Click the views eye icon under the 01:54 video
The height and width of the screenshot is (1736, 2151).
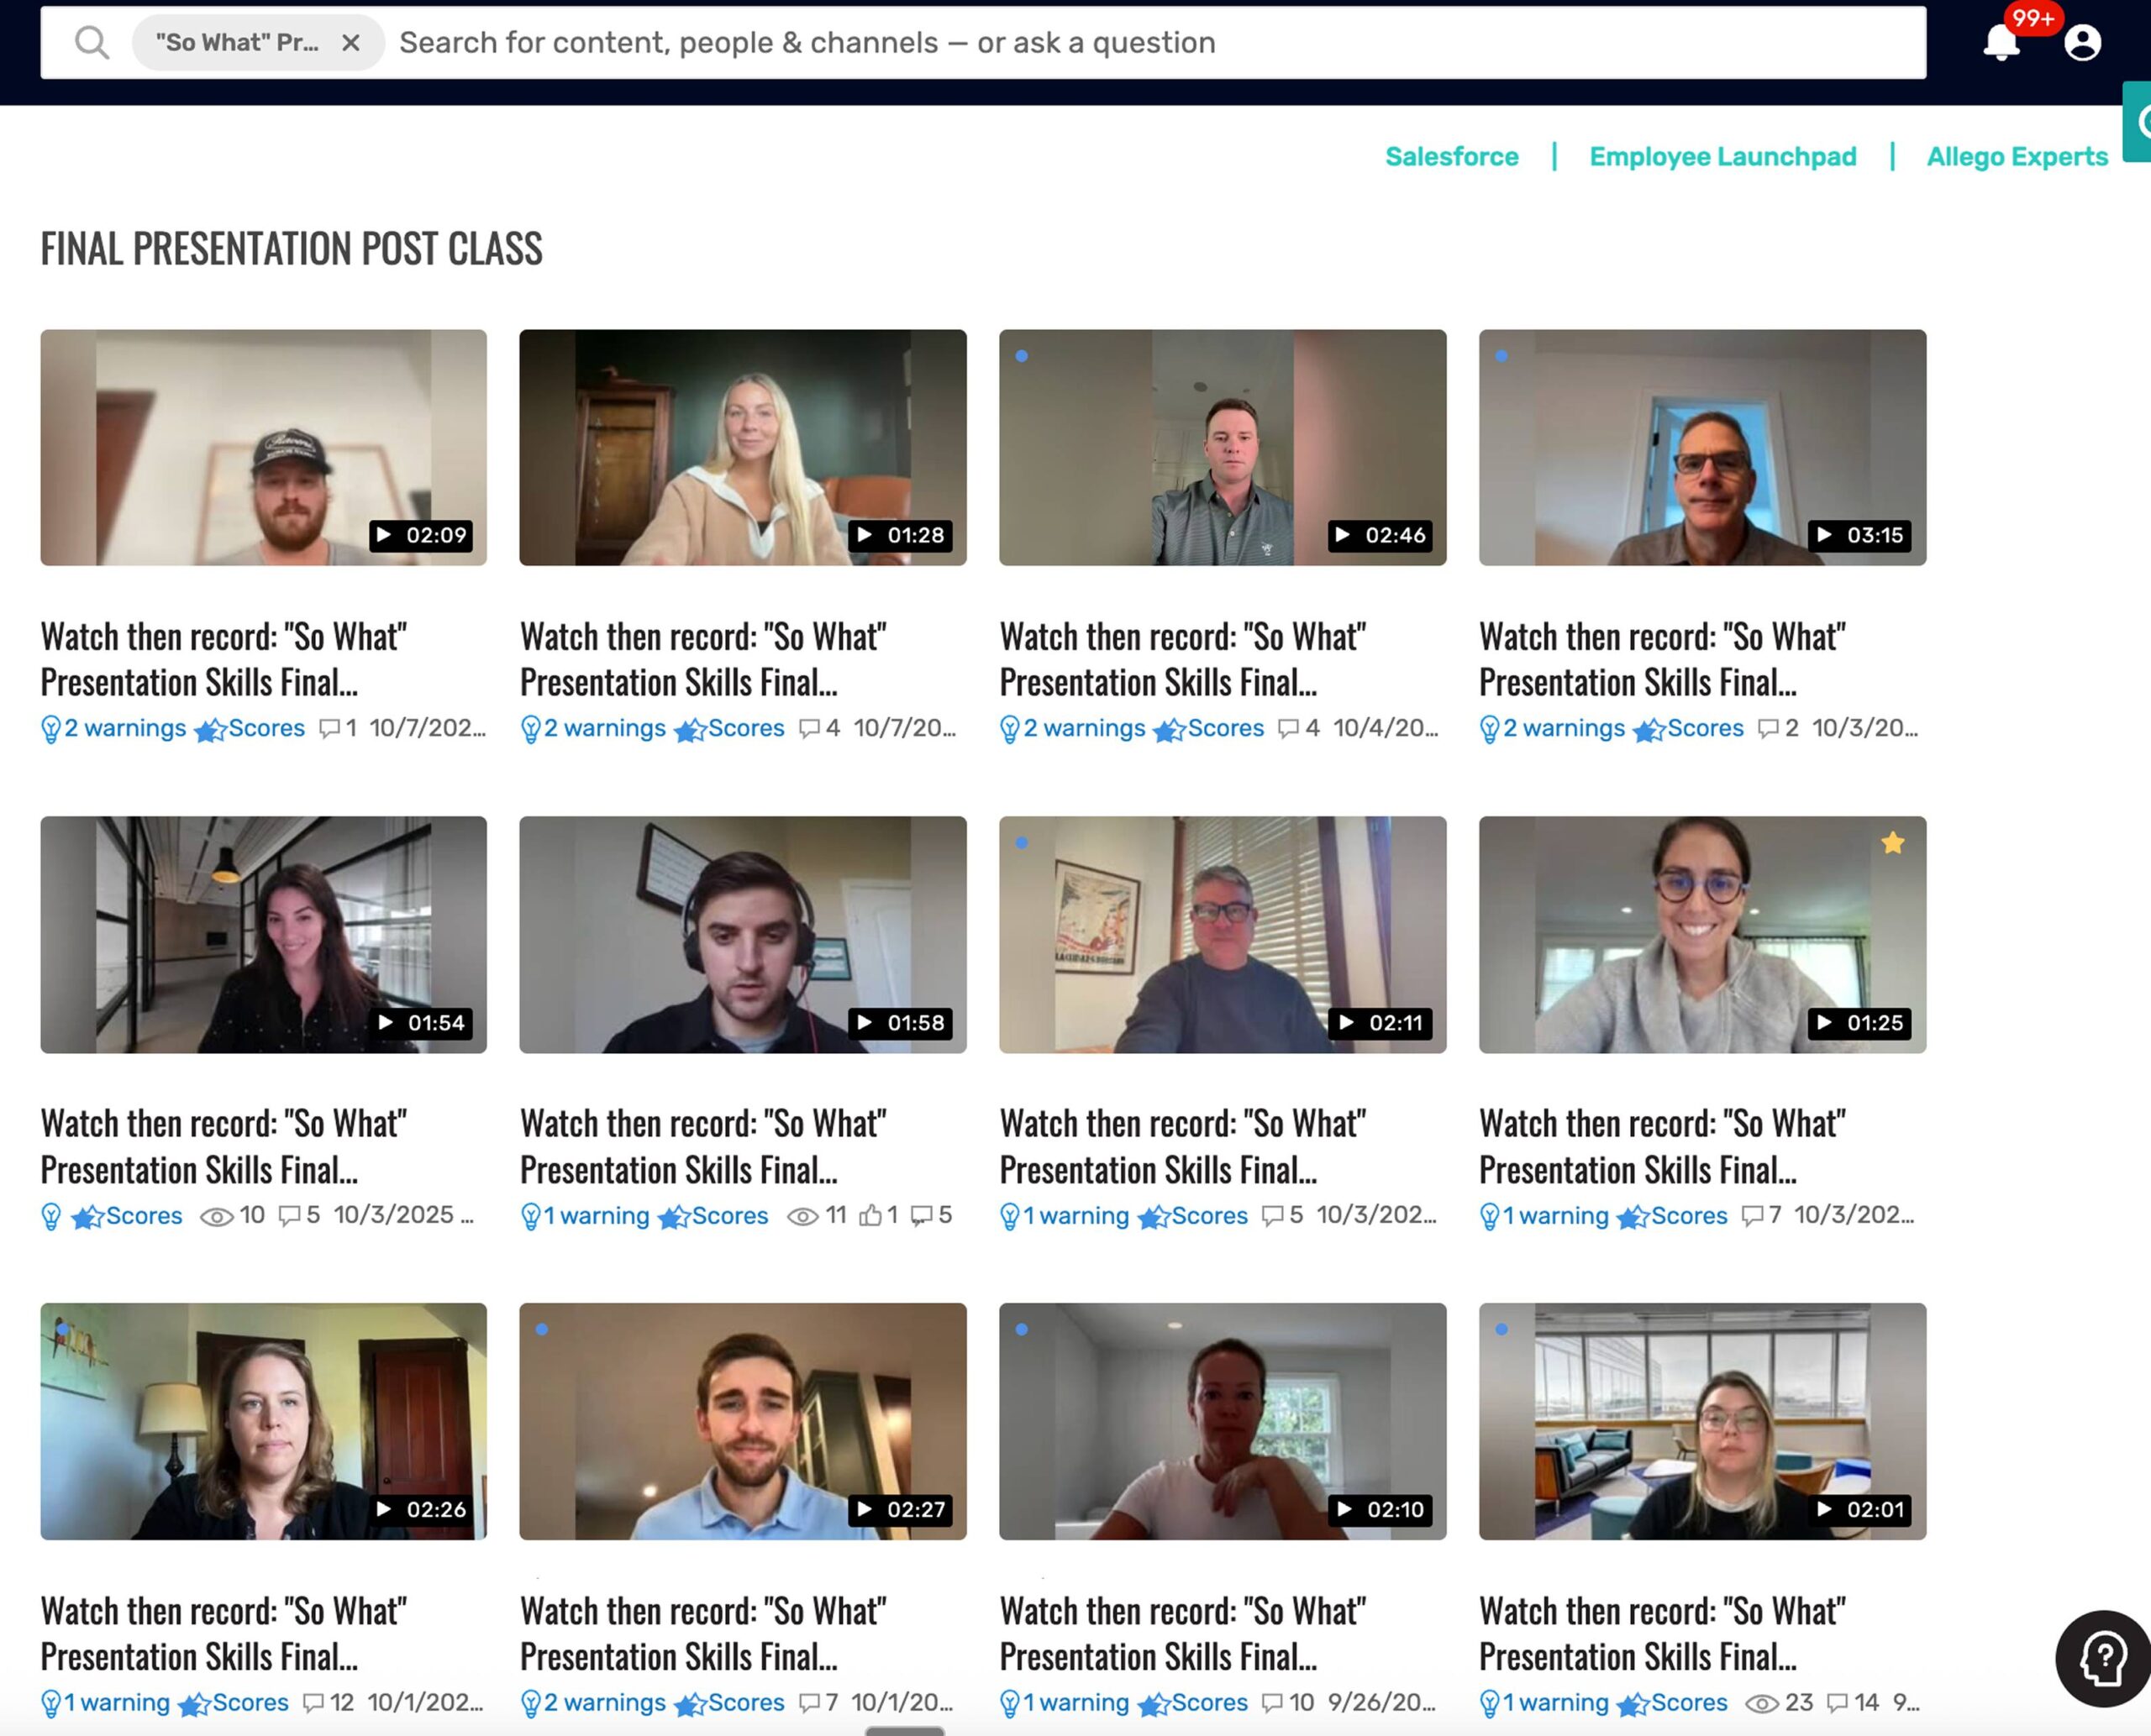point(216,1216)
